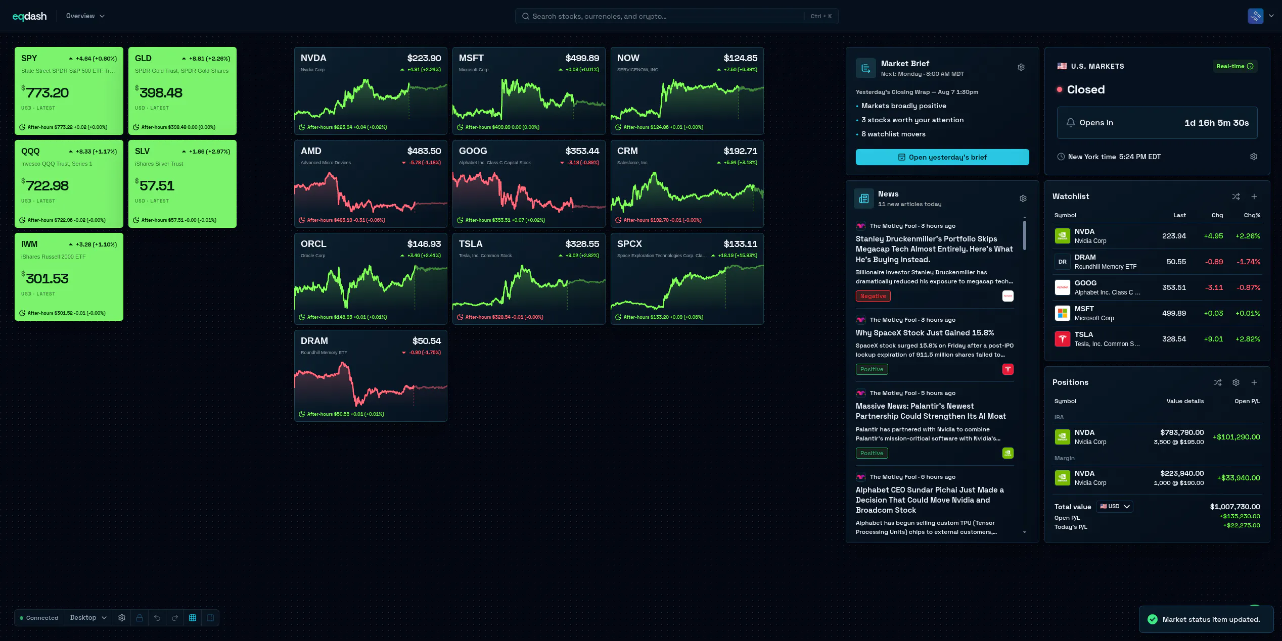Click Nvidia ticker badge on Palantir article

coord(1008,453)
